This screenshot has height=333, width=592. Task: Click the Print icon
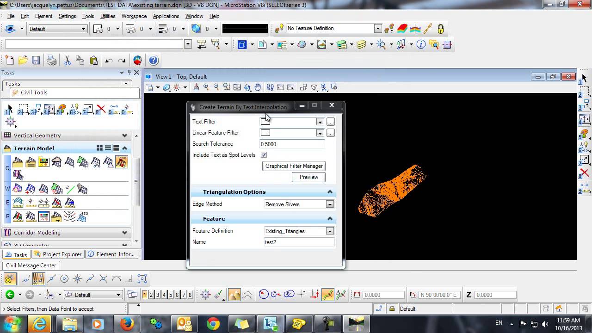point(52,61)
